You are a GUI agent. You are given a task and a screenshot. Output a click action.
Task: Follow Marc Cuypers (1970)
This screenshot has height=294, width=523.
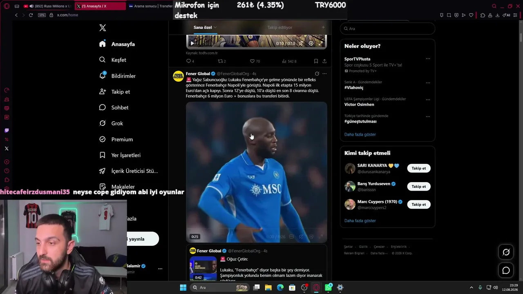coord(418,205)
